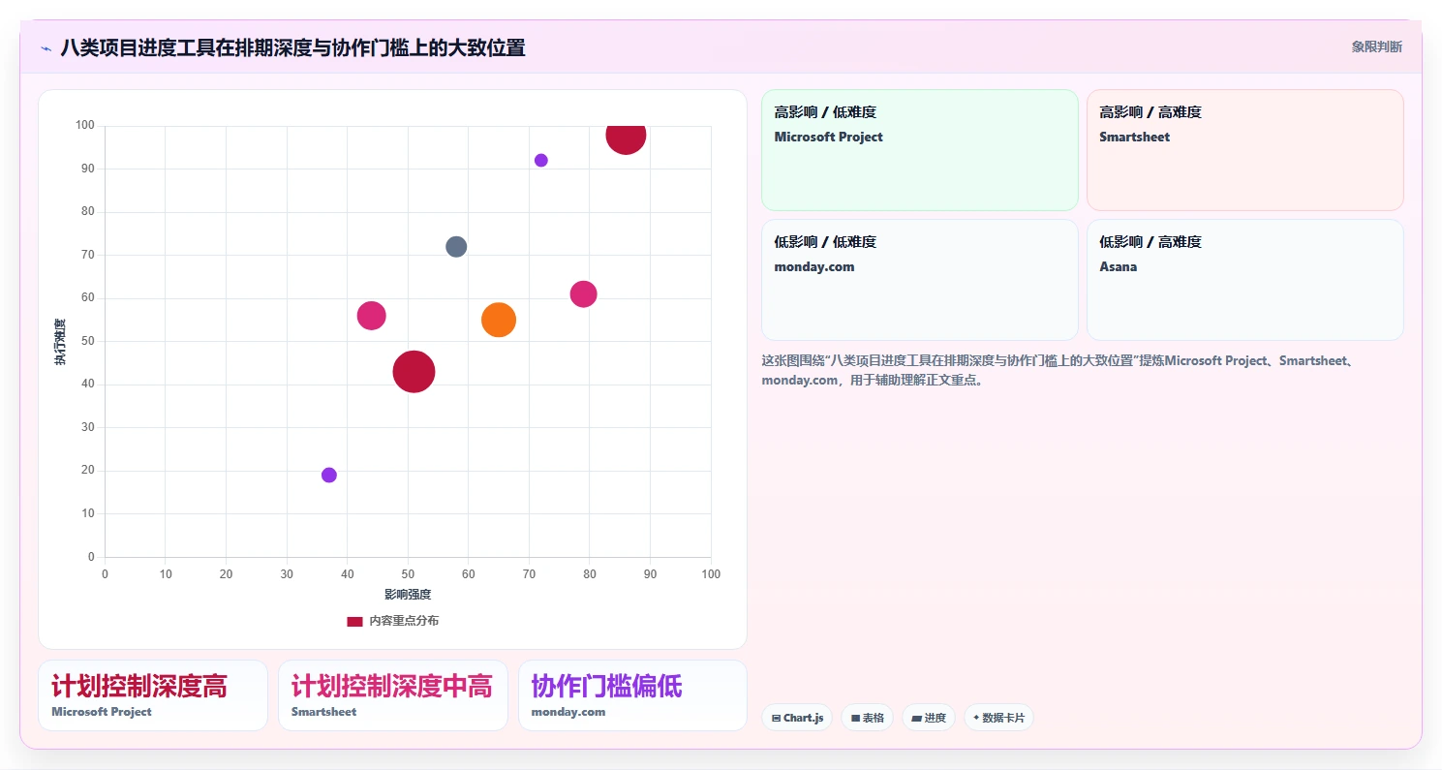Open the 高影响 / 高难度 Smartsheet card
The height and width of the screenshot is (770, 1442).
tap(1244, 150)
